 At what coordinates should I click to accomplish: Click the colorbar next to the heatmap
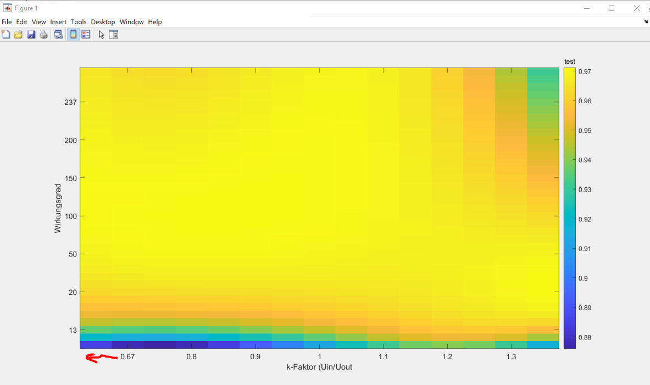[569, 208]
